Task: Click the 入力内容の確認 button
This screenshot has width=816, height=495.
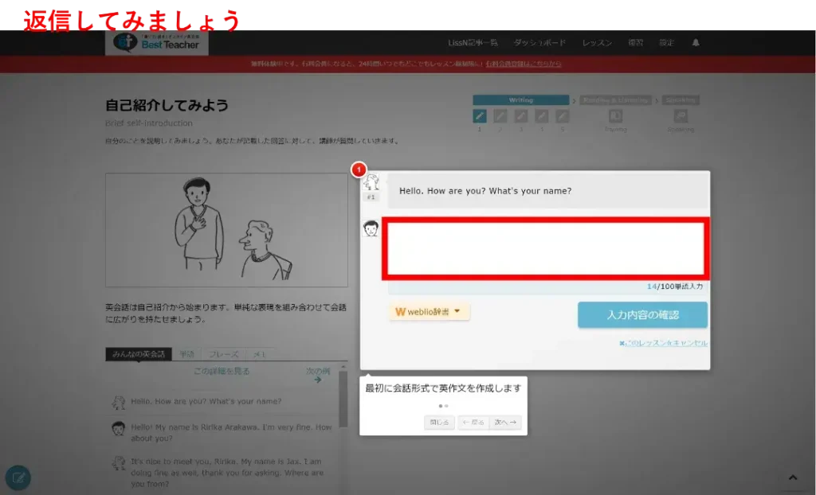Action: (643, 314)
